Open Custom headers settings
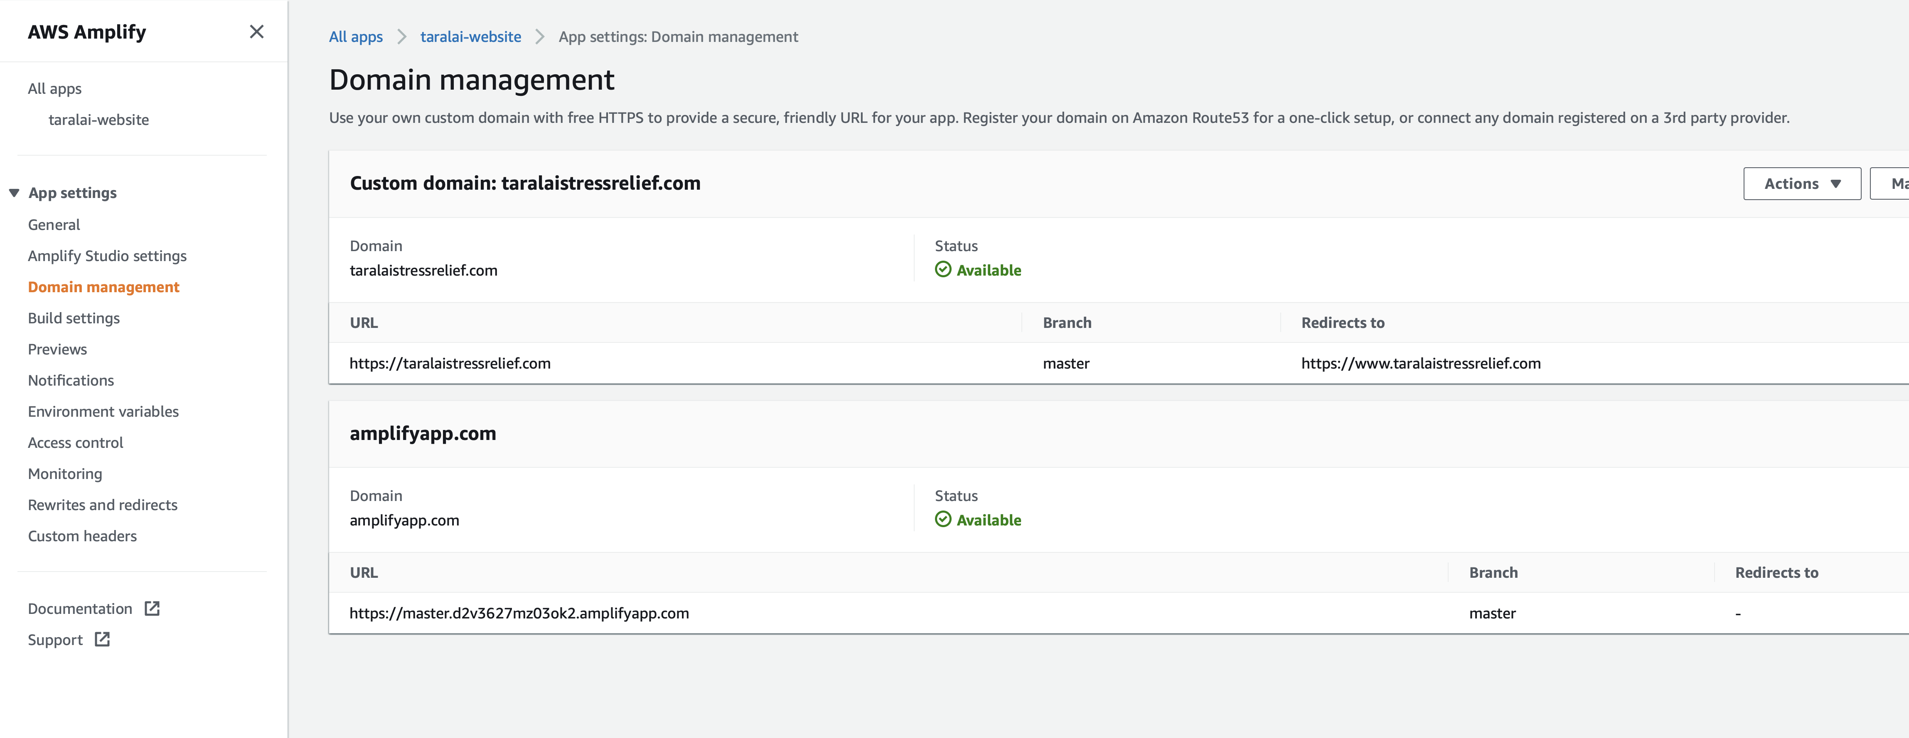 [x=82, y=535]
